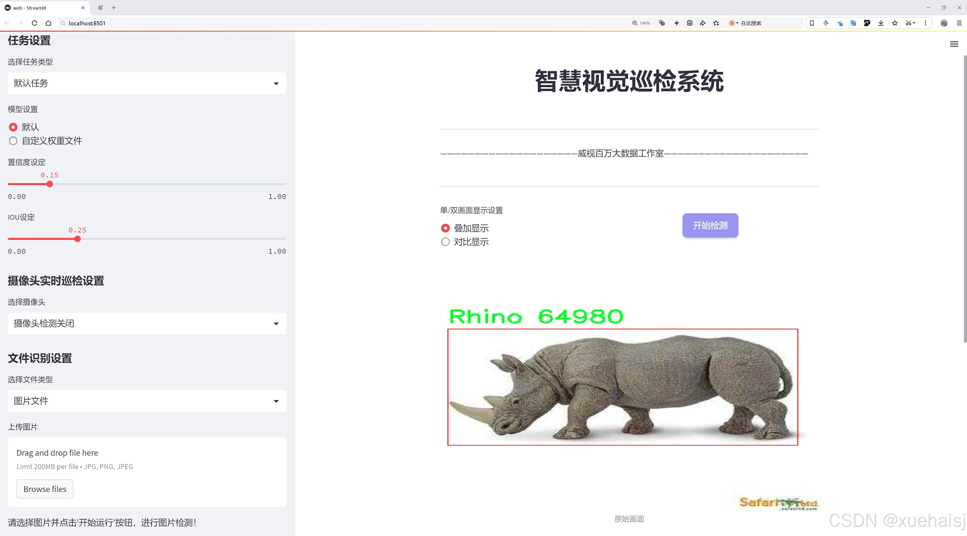Click the share arrow icon in address bar

point(702,23)
